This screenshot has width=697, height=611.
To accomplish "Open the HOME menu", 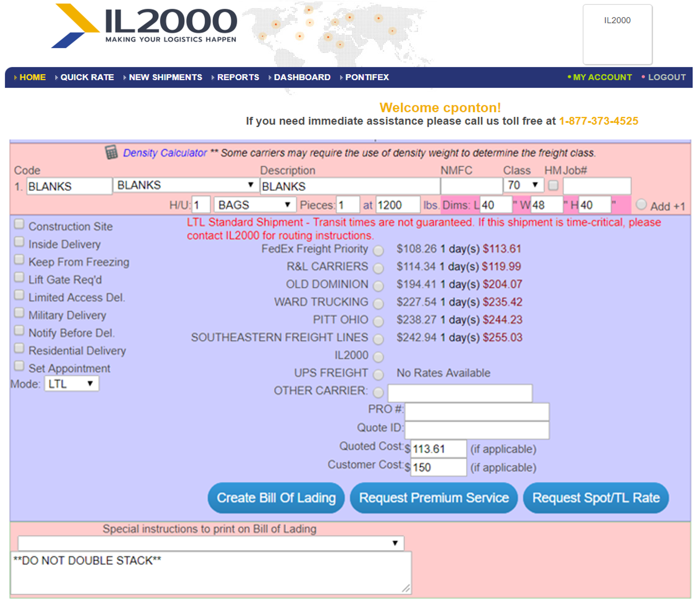I will [32, 77].
